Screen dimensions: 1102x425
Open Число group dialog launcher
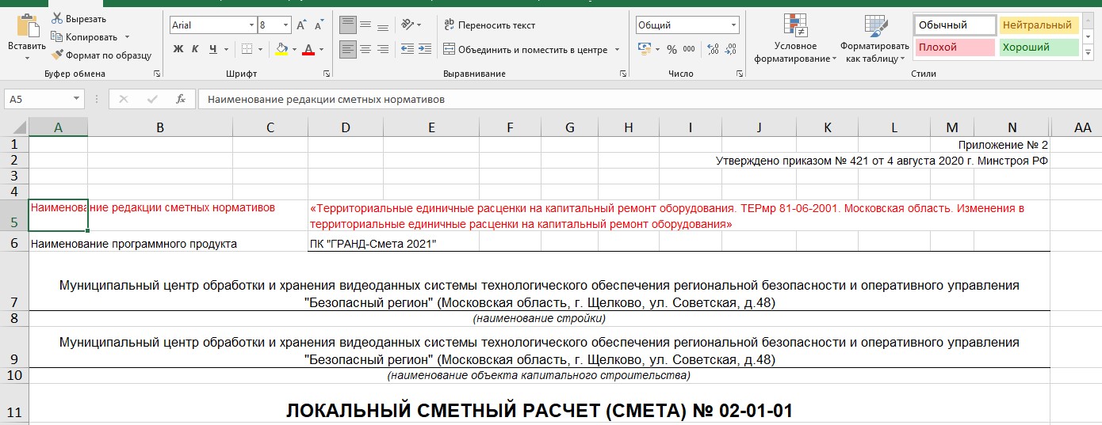pos(740,74)
